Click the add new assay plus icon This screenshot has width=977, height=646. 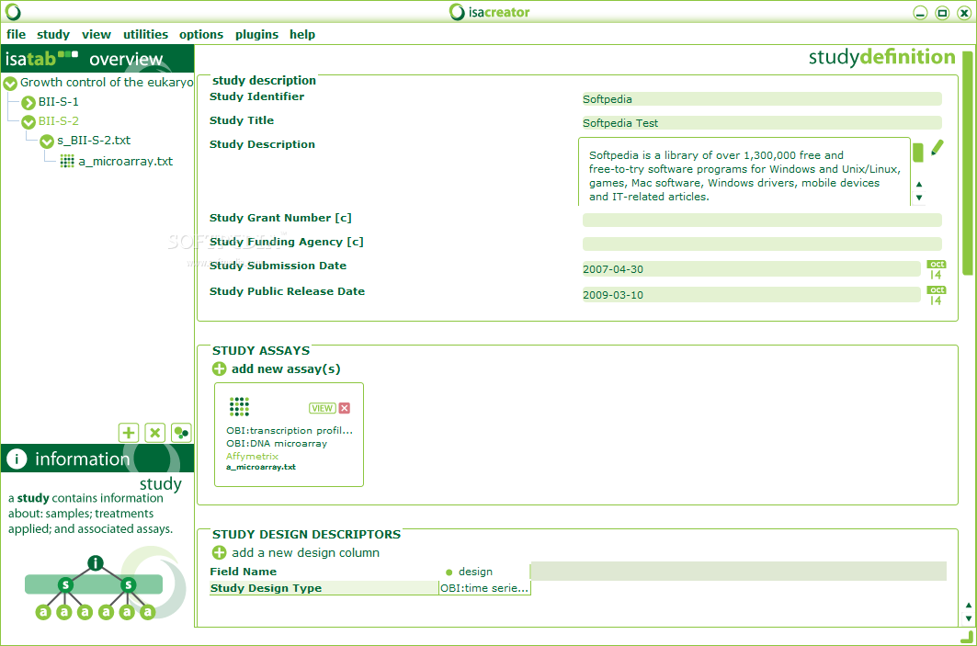click(220, 368)
